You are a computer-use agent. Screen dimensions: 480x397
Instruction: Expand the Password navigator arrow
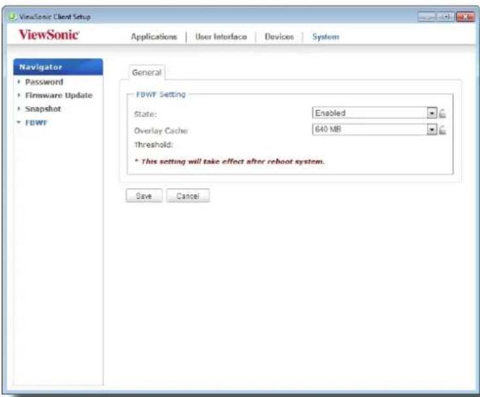point(19,82)
